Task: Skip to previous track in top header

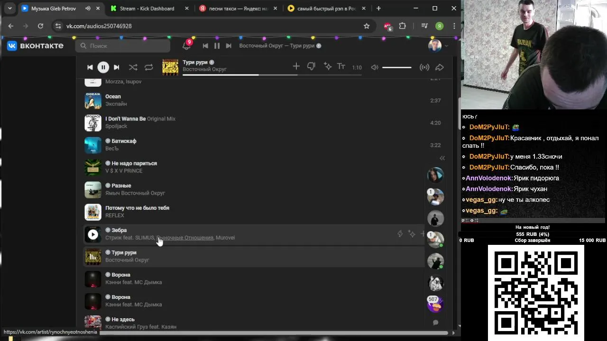Action: 205,45
